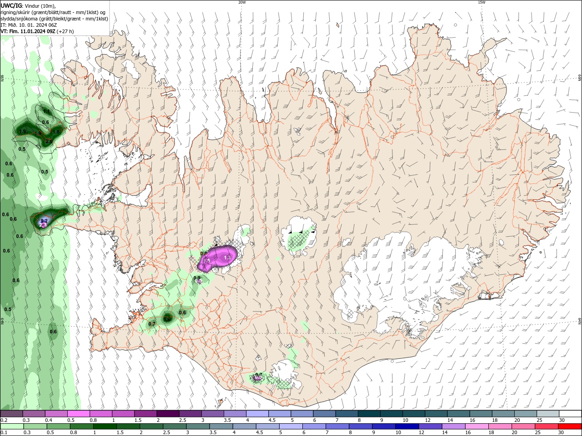The image size is (582, 436).
Task: Click the 'rigning/skúrir' legend description line
Action: (54, 12)
